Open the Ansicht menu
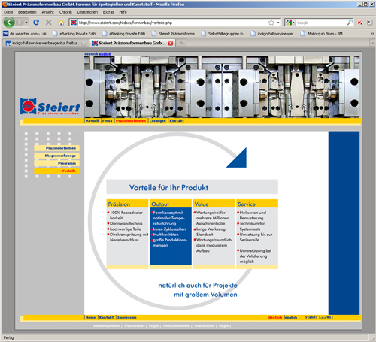Screen dimensions: 376x342 47,12
